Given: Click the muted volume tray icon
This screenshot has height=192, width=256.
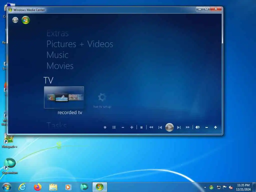Looking at the screenshot, I should pos(231,187).
